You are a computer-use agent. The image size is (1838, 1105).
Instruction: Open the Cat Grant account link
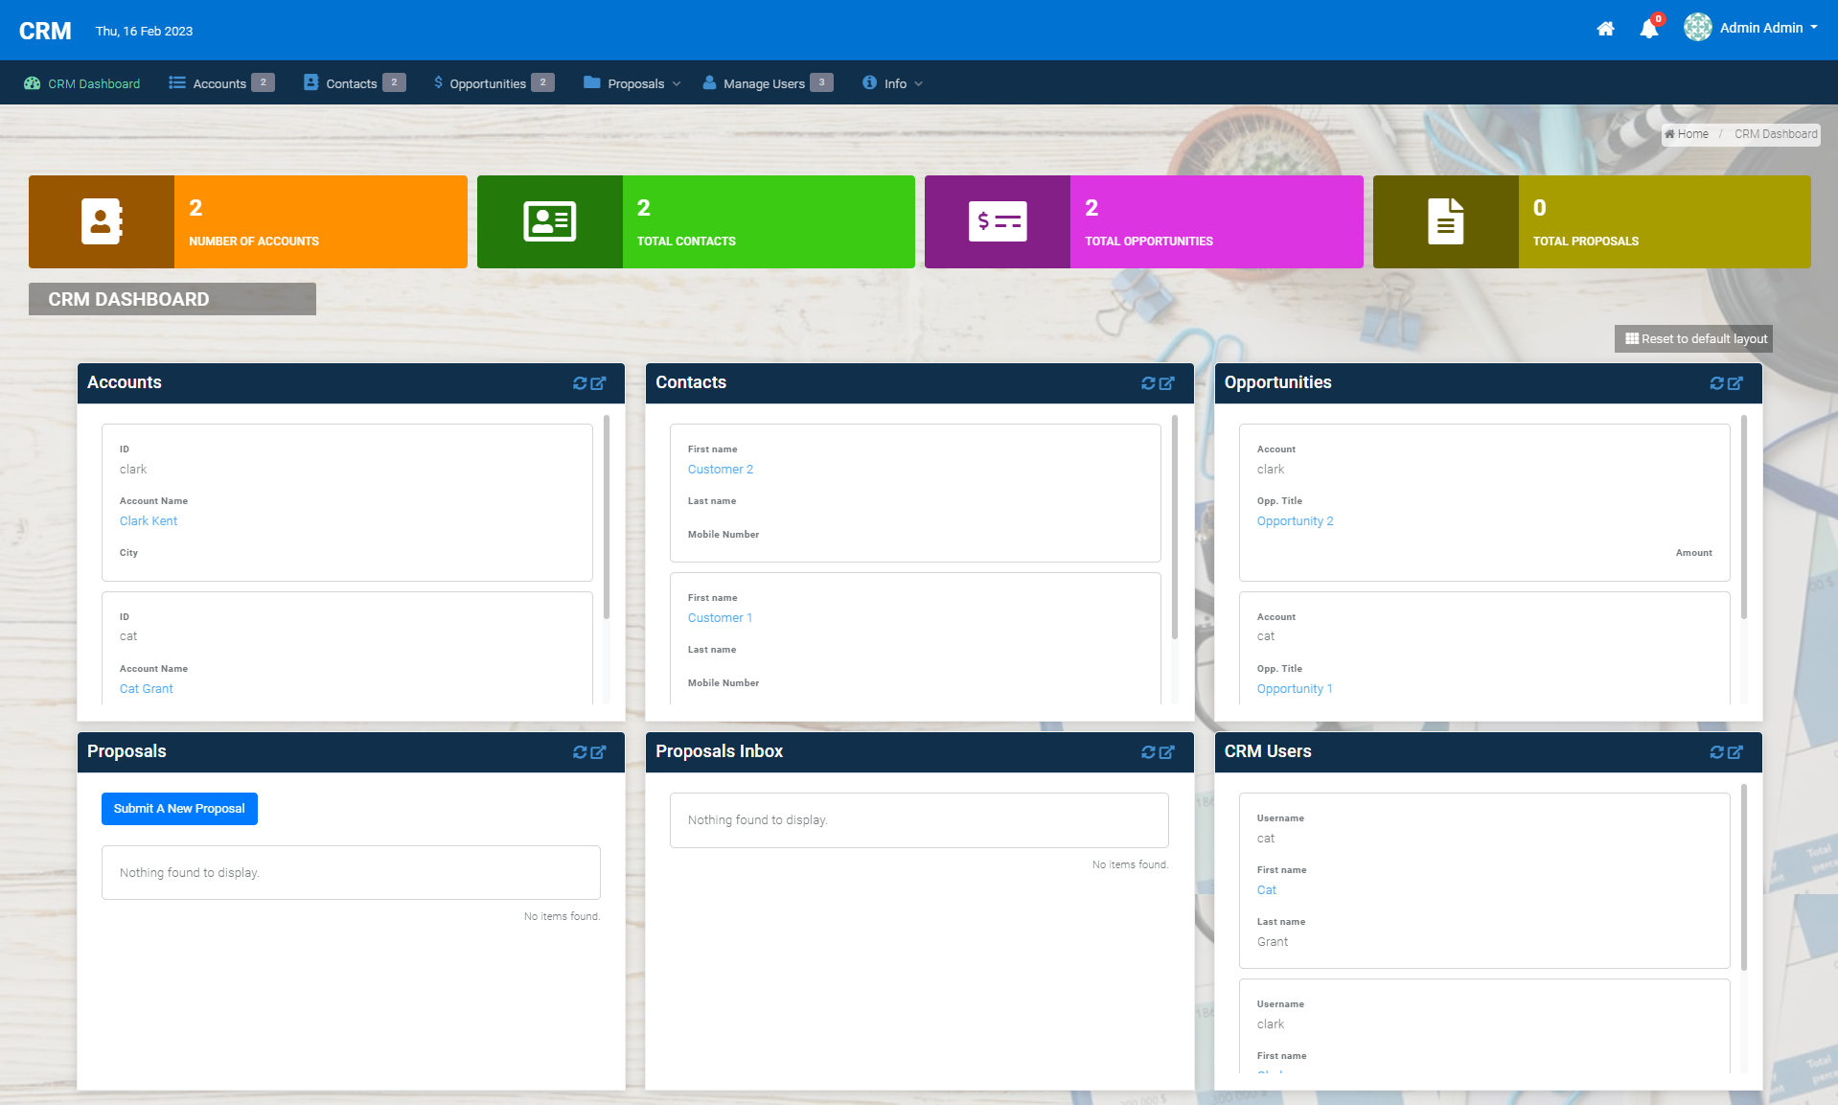coord(147,689)
